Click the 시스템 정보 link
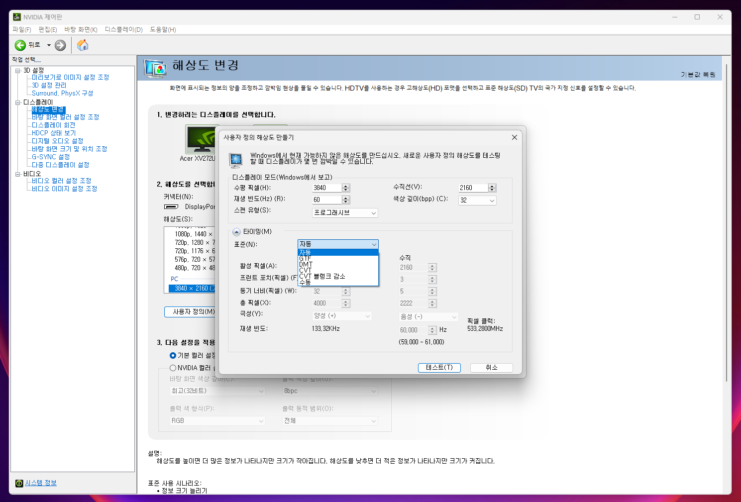741x502 pixels. click(x=41, y=483)
